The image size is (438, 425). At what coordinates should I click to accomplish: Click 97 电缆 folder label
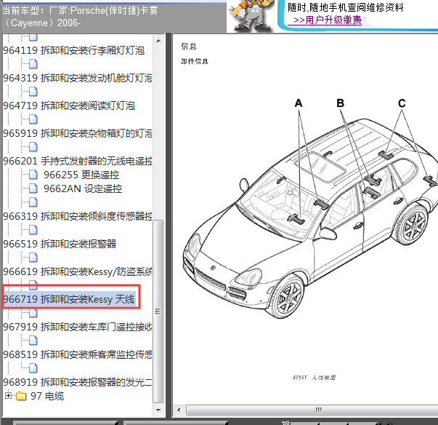pyautogui.click(x=47, y=396)
